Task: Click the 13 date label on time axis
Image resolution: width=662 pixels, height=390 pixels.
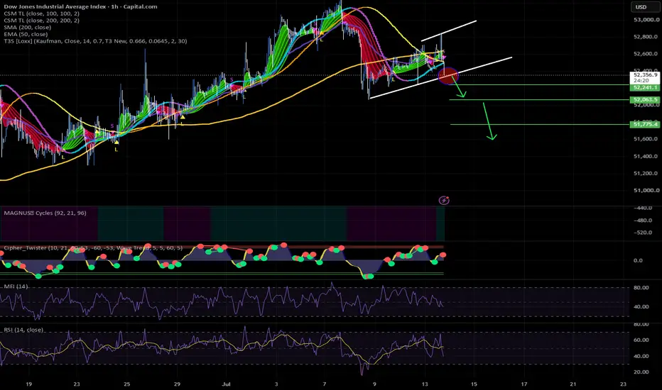Action: [425, 384]
